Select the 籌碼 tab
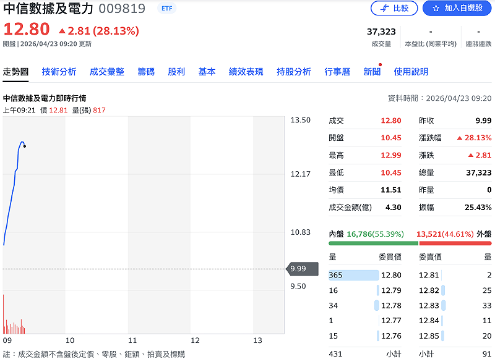This screenshot has height=359, width=495. 145,72
